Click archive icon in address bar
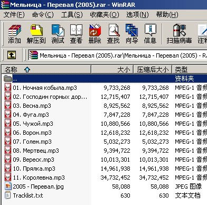This screenshot has height=205, width=207. [34, 55]
